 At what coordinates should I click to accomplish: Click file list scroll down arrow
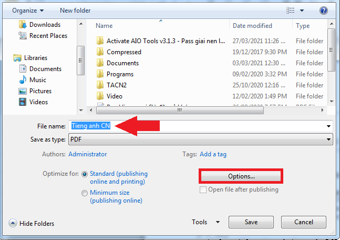[331, 101]
